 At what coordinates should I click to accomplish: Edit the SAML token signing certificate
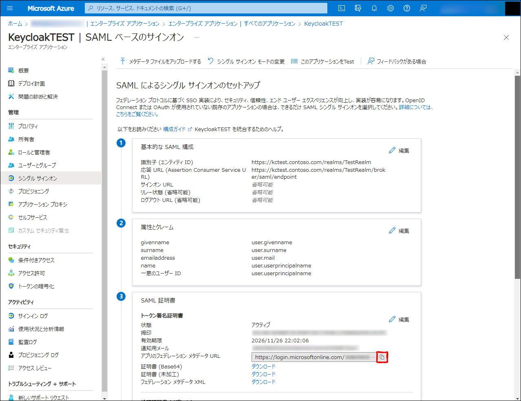[399, 320]
